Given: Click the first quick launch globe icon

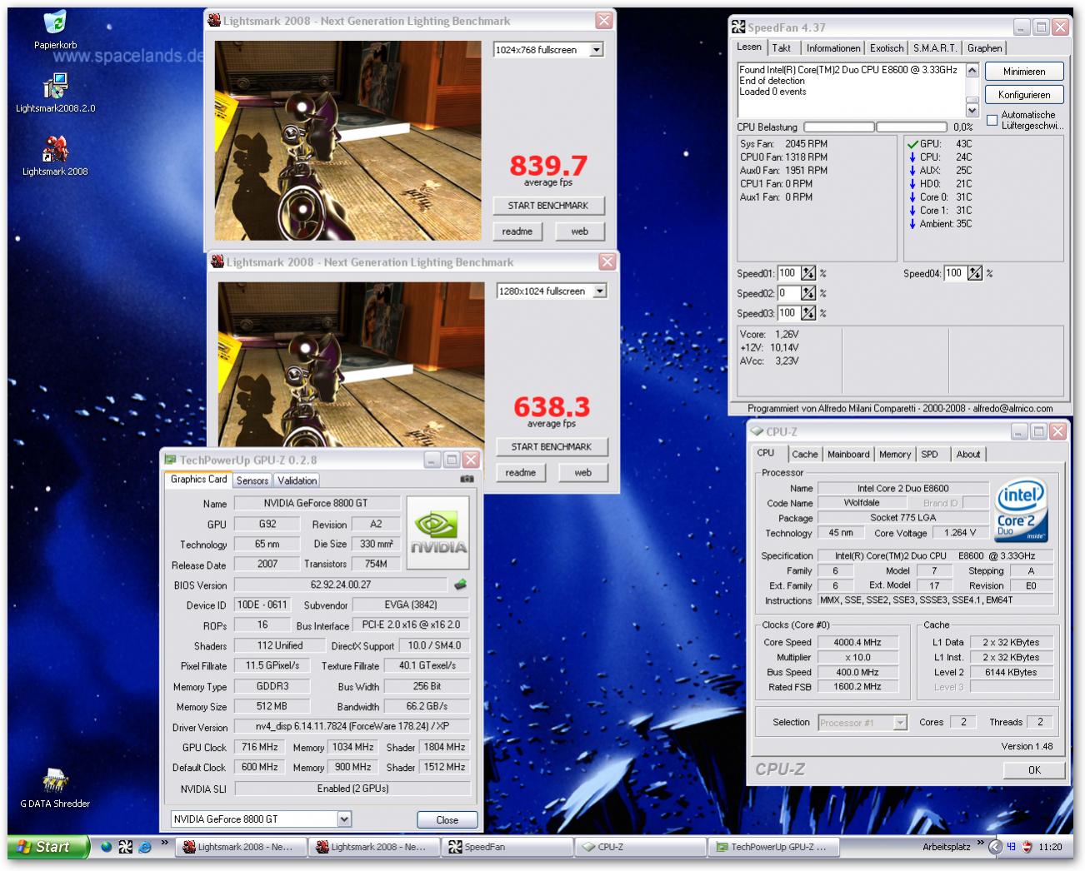Looking at the screenshot, I should click(x=106, y=847).
